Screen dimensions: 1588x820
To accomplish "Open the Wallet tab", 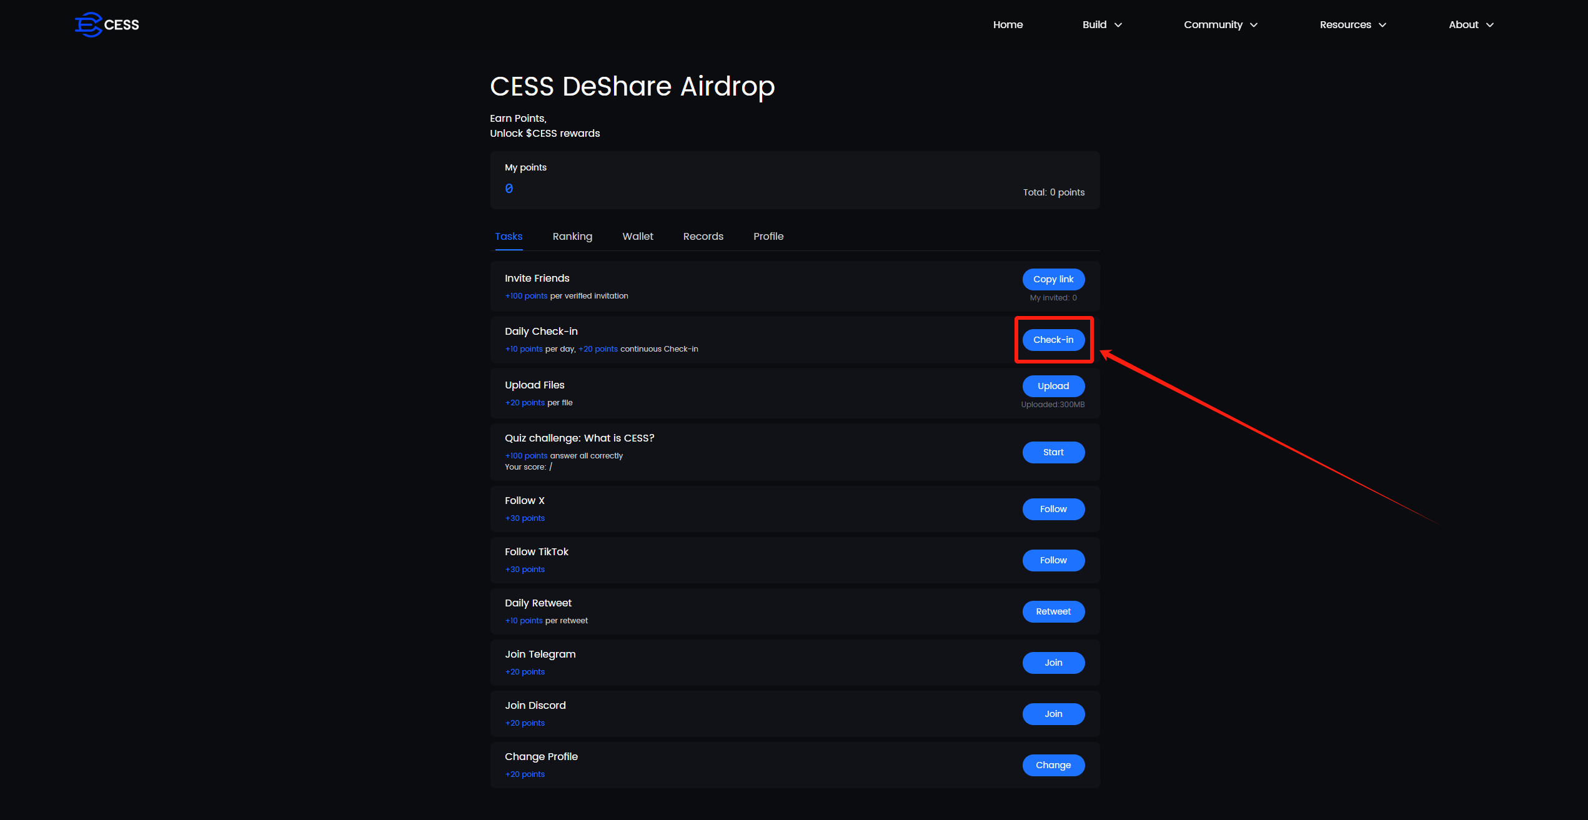I will tap(638, 236).
